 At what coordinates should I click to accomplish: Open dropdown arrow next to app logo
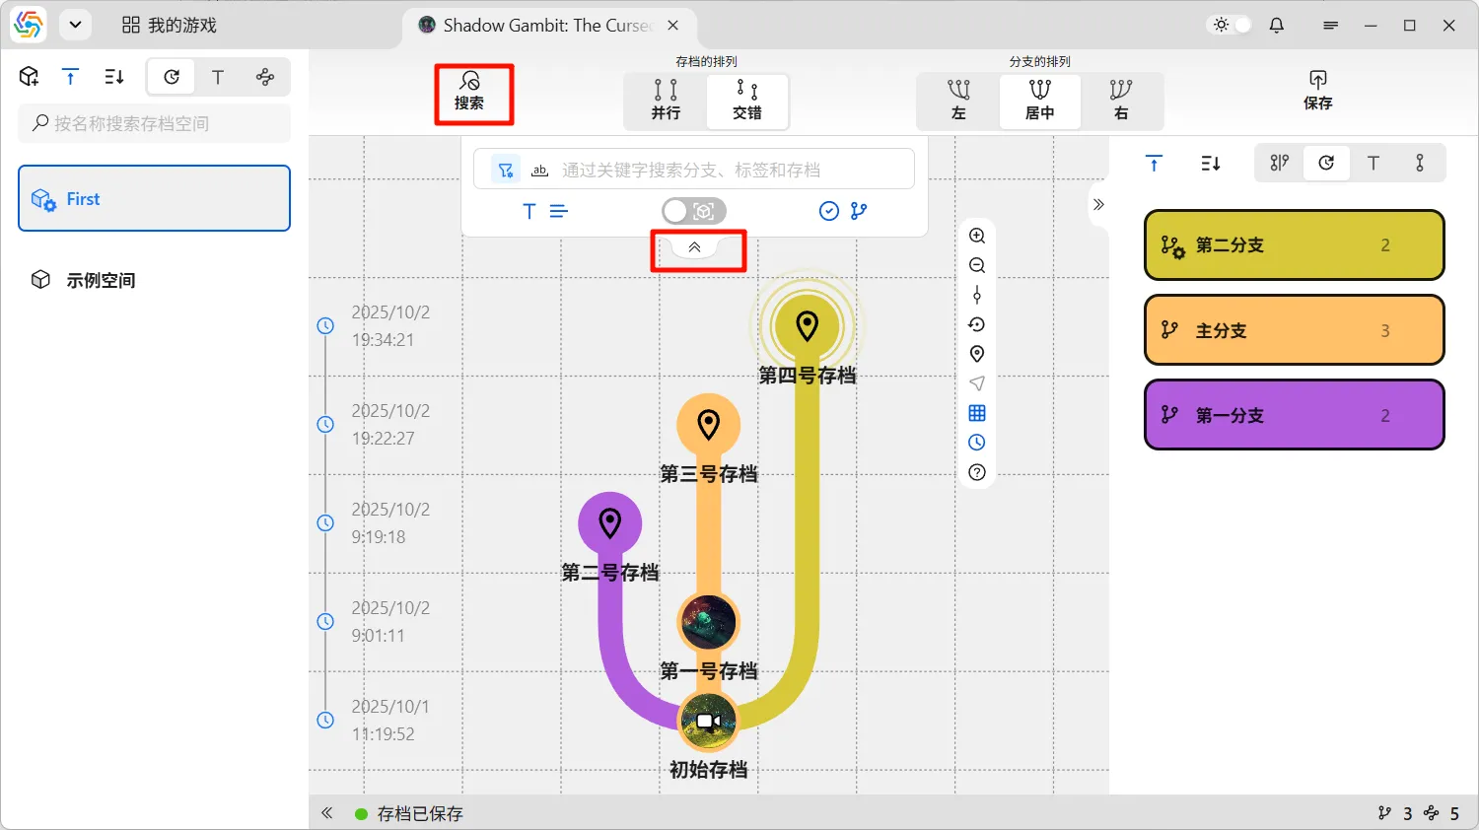tap(75, 26)
